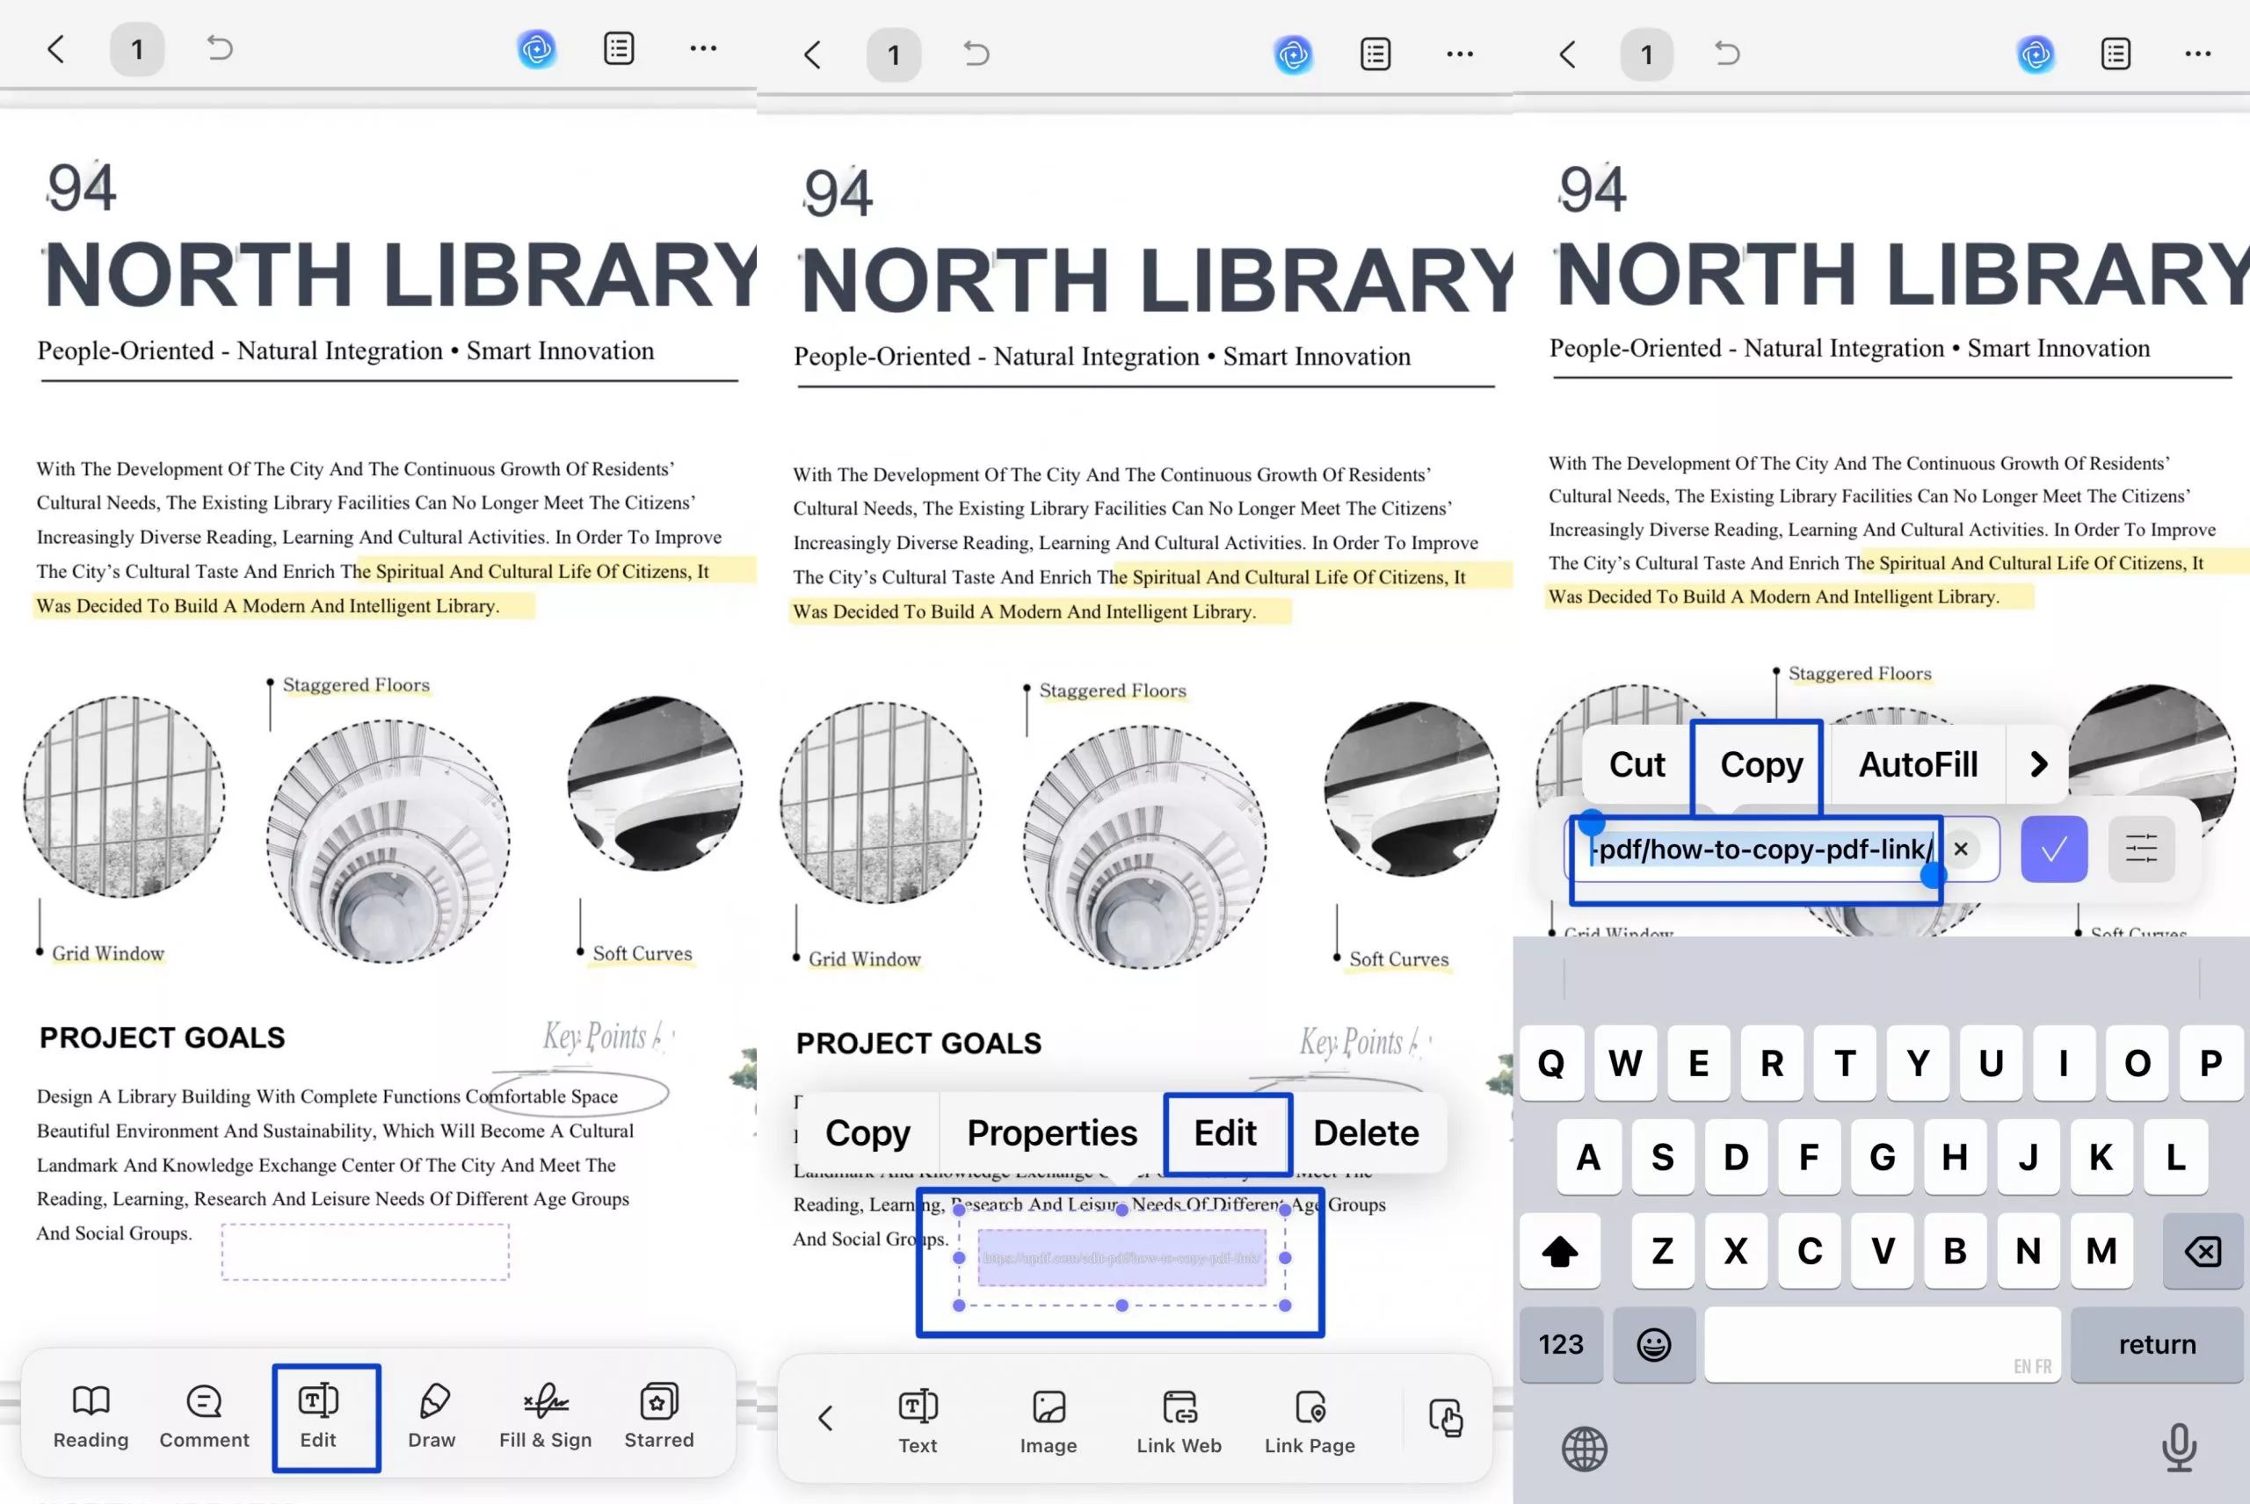The image size is (2250, 1504).
Task: Switch to Reading mode
Action: (91, 1418)
